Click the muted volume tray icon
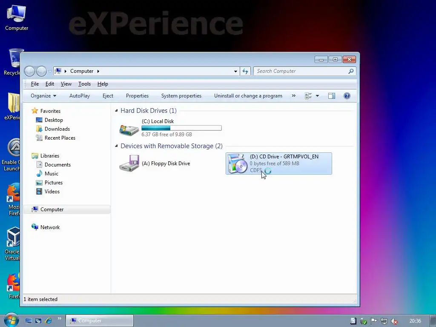The width and height of the screenshot is (436, 327). point(394,321)
